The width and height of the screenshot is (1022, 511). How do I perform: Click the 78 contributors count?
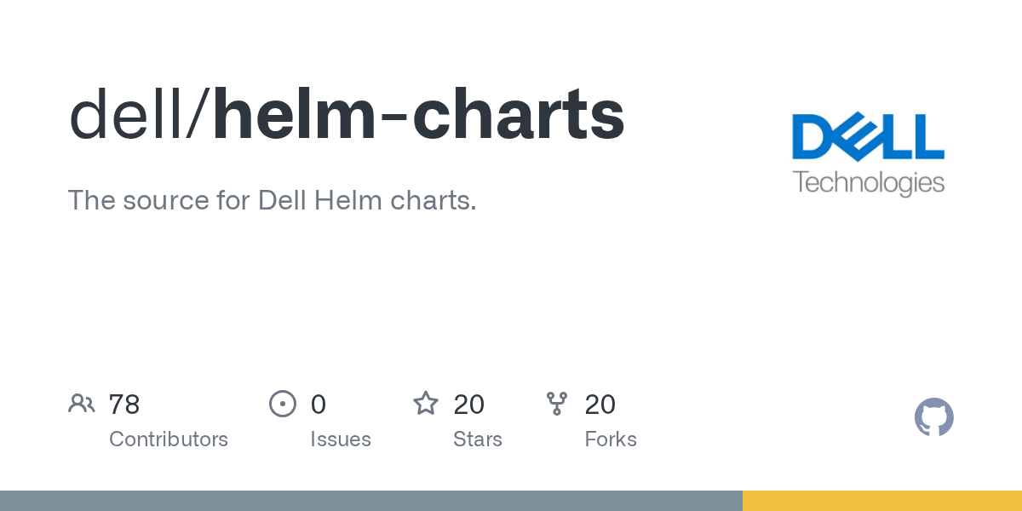[124, 405]
